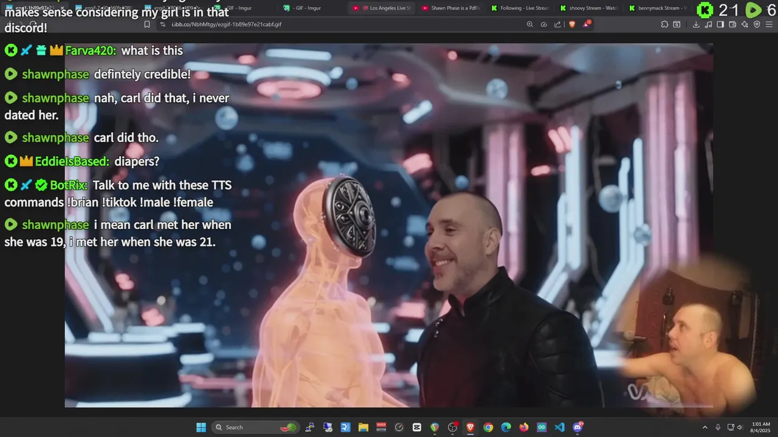This screenshot has width=778, height=437.
Task: Click the displayed GIF image
Action: tap(389, 225)
